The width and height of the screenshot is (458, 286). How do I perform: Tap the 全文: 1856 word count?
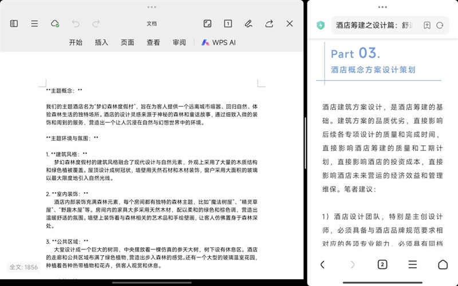23,267
